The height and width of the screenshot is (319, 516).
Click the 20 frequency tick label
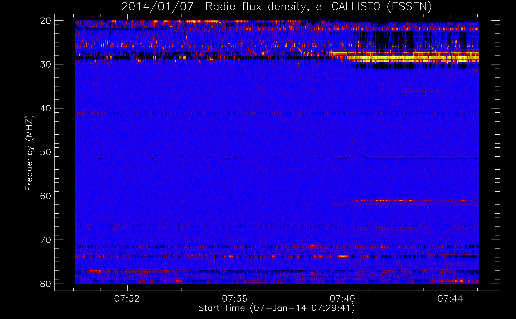[46, 21]
